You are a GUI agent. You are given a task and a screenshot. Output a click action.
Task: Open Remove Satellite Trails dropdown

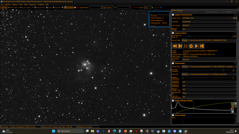(x=209, y=89)
